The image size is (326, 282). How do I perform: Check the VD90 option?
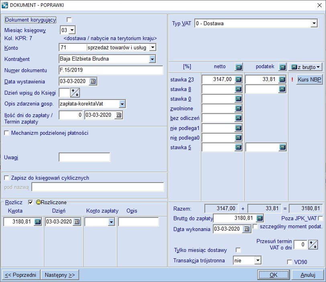point(289,262)
